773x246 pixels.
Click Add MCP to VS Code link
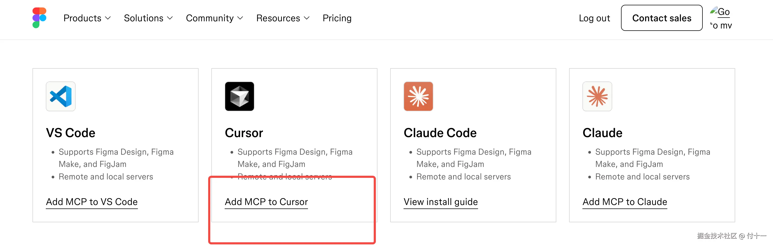click(92, 202)
